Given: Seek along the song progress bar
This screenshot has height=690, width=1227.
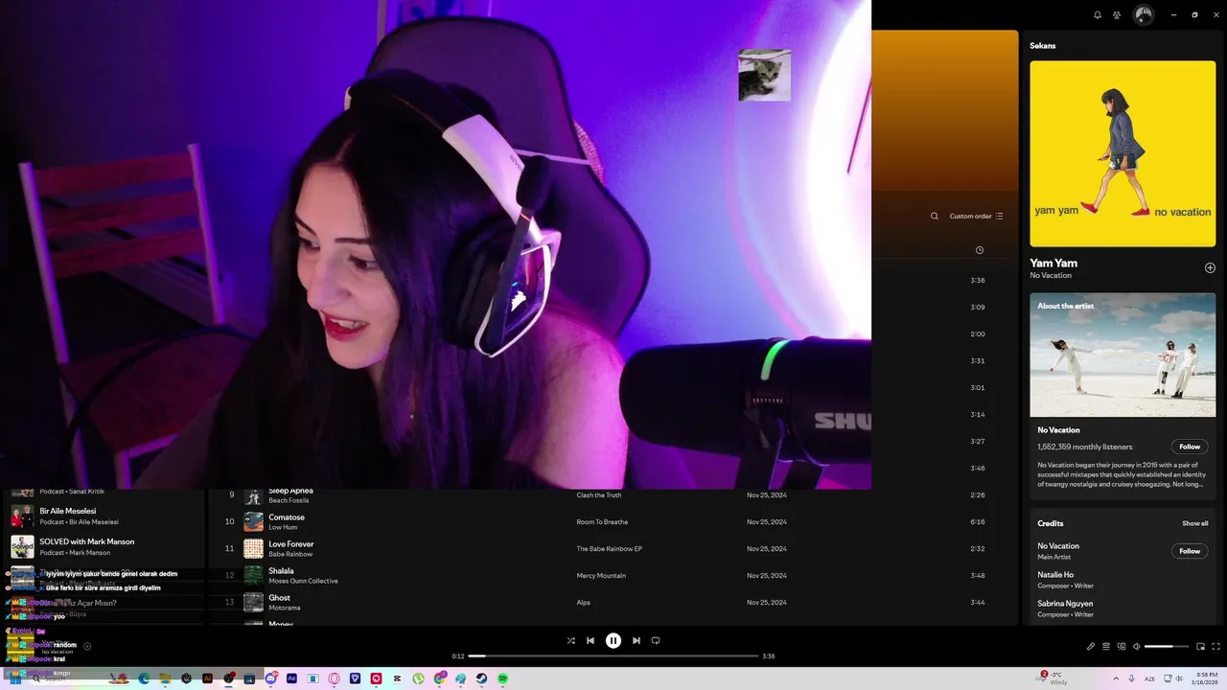Looking at the screenshot, I should [x=613, y=656].
